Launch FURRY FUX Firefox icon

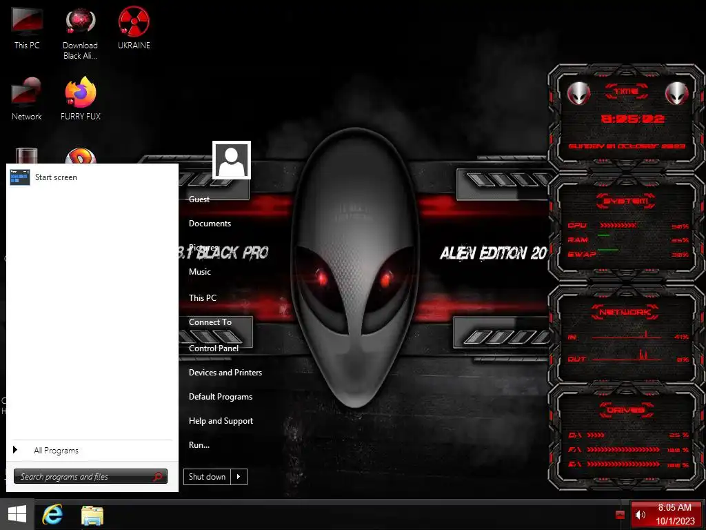(81, 99)
